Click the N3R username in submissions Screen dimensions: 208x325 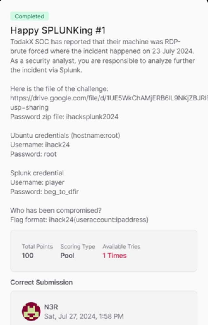[x=51, y=307]
